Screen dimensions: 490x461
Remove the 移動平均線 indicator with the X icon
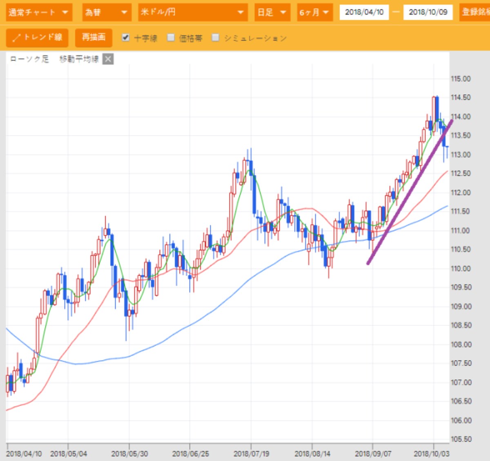108,59
